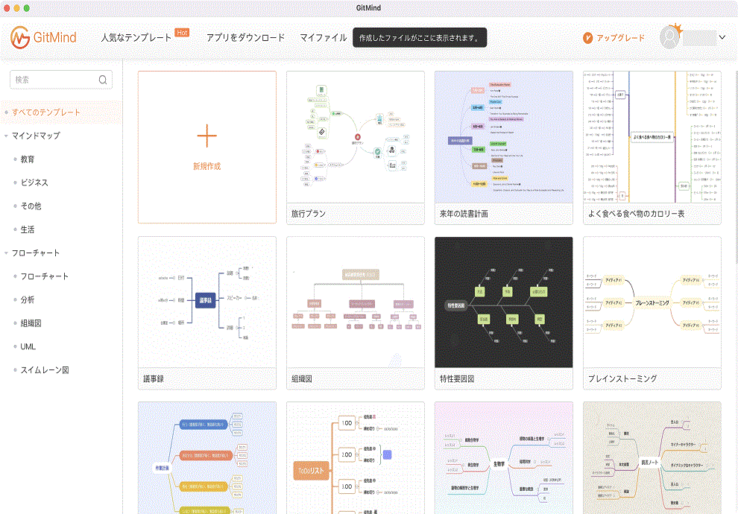The height and width of the screenshot is (514, 738).
Task: Open the user avatar profile icon
Action: click(x=669, y=38)
